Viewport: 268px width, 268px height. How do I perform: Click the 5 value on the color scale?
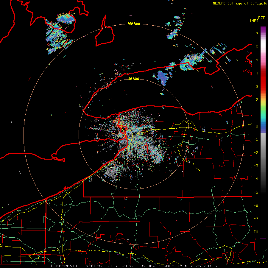tap(257, 60)
